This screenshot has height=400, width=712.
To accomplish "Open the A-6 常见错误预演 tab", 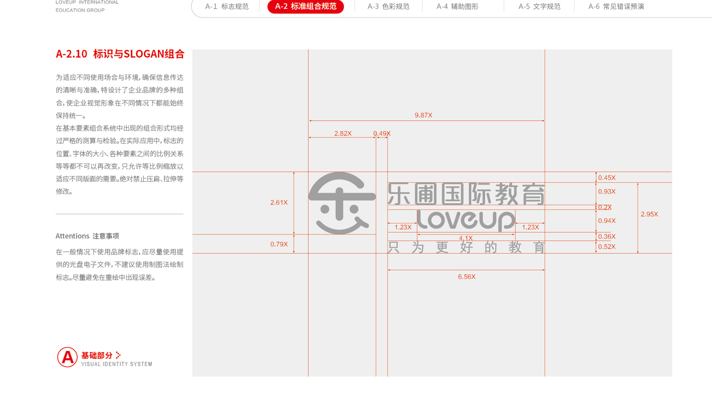I will 616,7.
